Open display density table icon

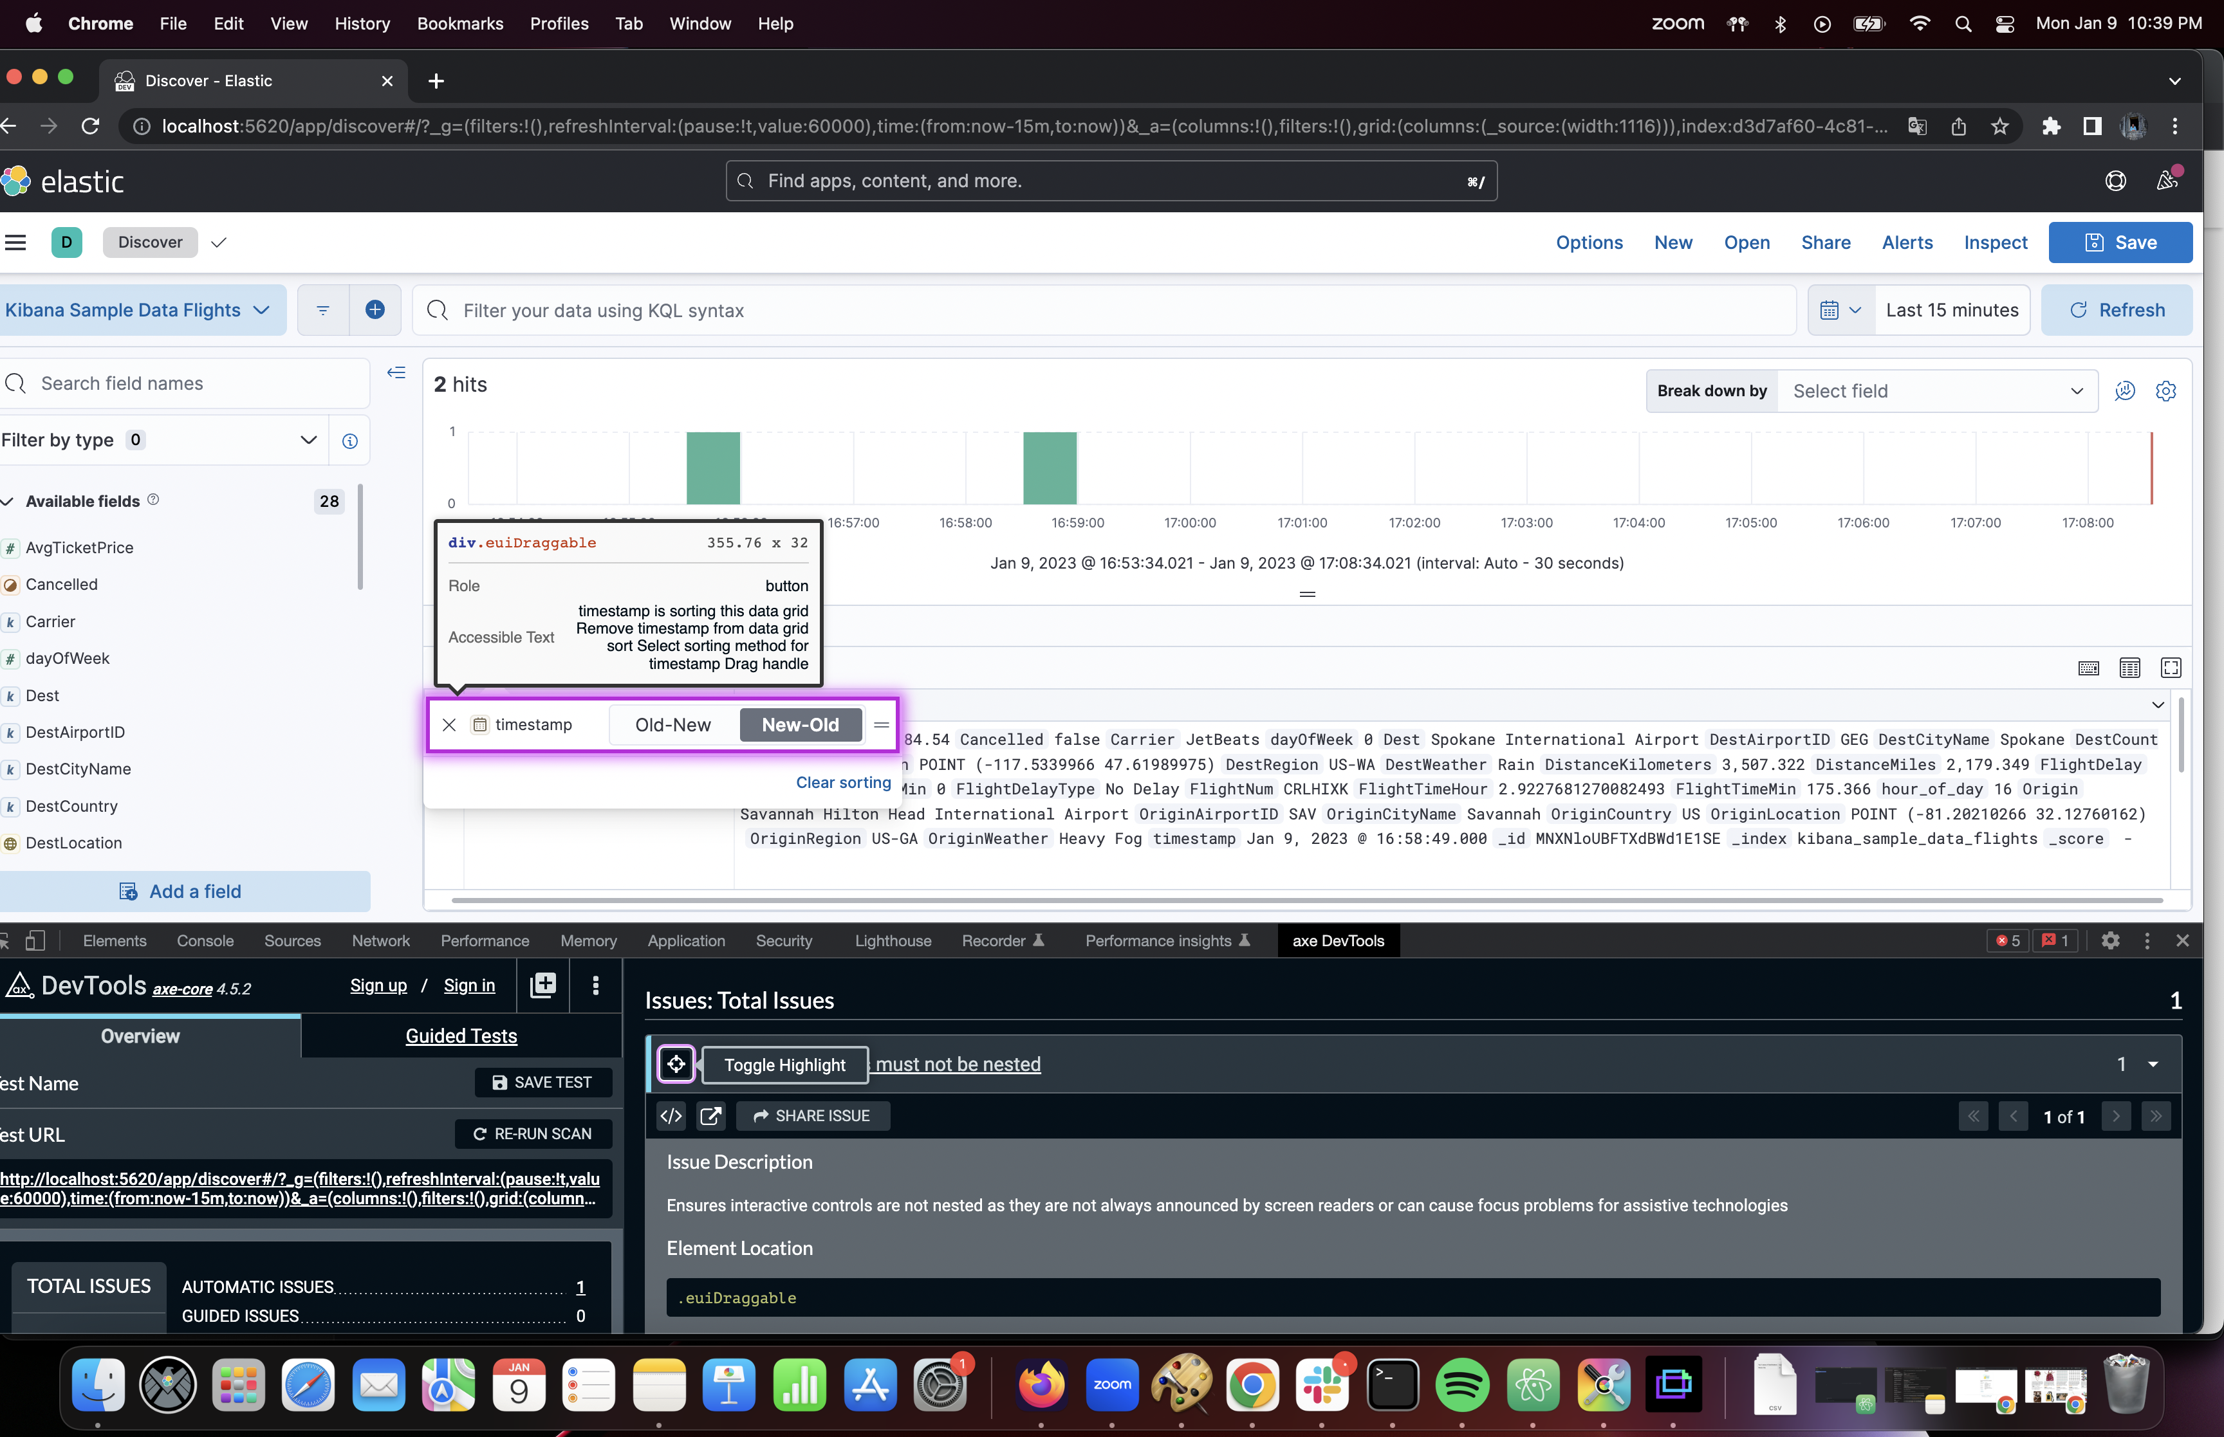coord(2130,667)
